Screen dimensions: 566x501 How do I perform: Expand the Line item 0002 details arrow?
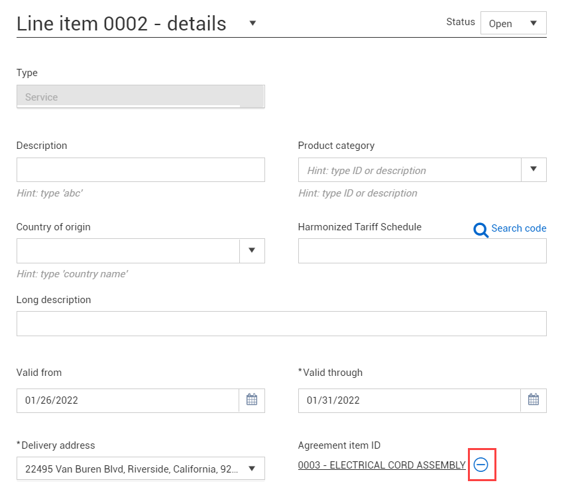click(x=253, y=23)
